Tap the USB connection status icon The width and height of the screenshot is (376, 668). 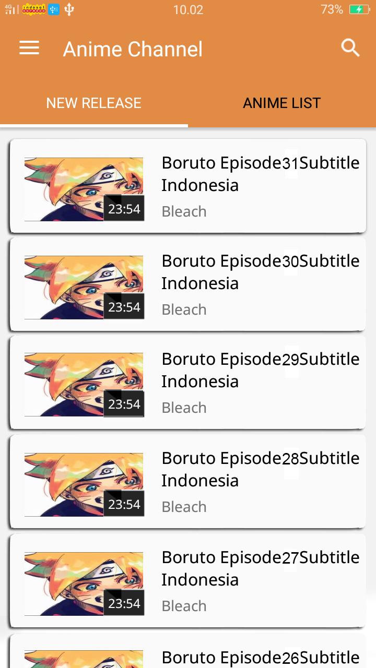coord(69,9)
